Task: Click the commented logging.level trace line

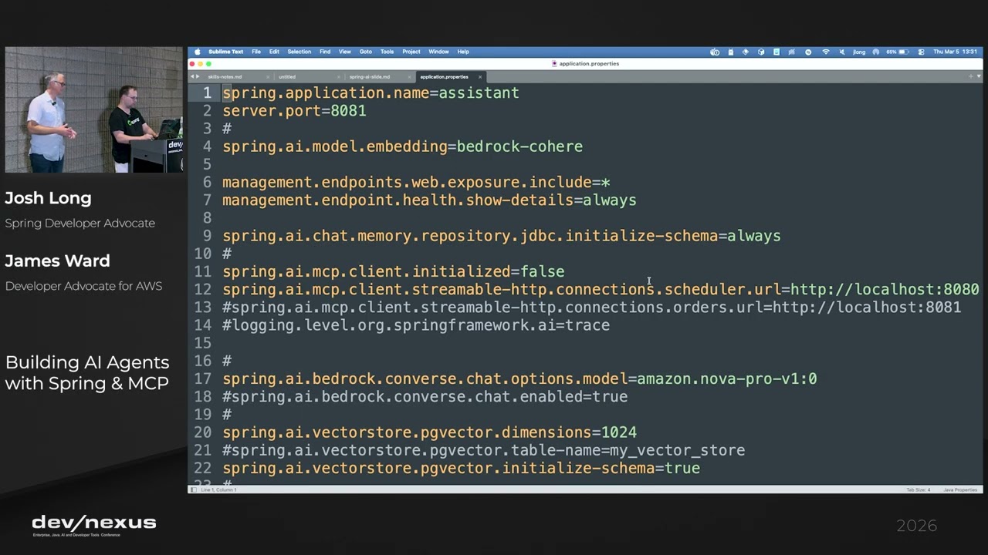Action: pyautogui.click(x=416, y=325)
